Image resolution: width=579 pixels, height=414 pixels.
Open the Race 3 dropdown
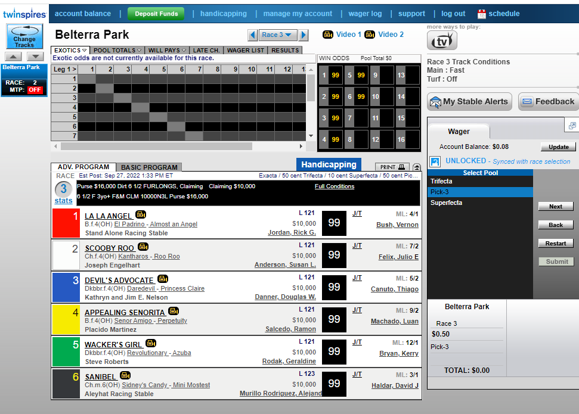tap(277, 35)
